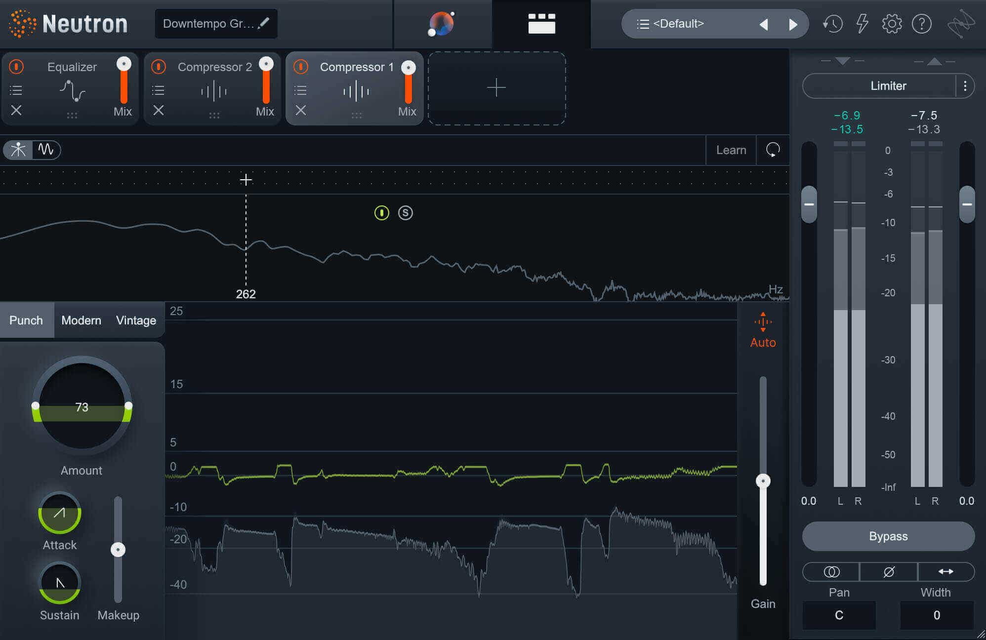Select the Punch mode tab
This screenshot has width=986, height=640.
tap(26, 320)
